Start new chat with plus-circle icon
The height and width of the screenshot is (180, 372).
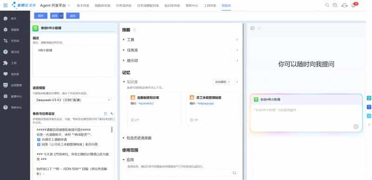tap(252, 28)
